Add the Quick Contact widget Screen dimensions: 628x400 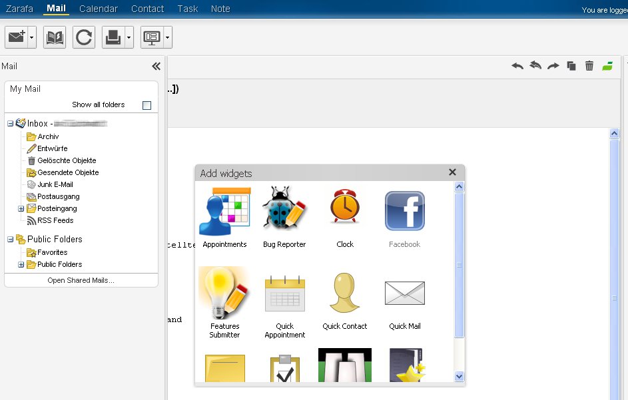[x=345, y=301]
